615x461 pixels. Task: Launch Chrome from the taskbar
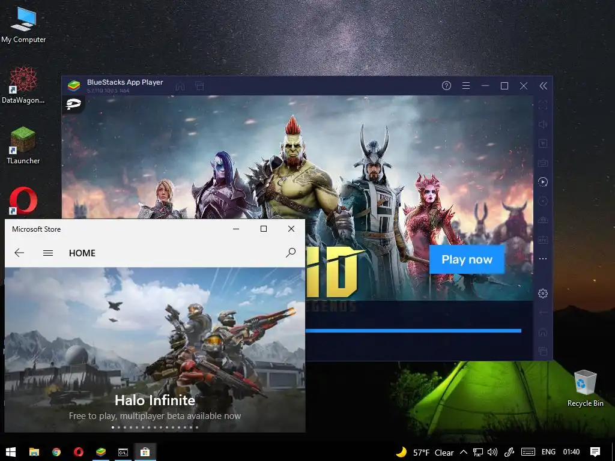[56, 452]
